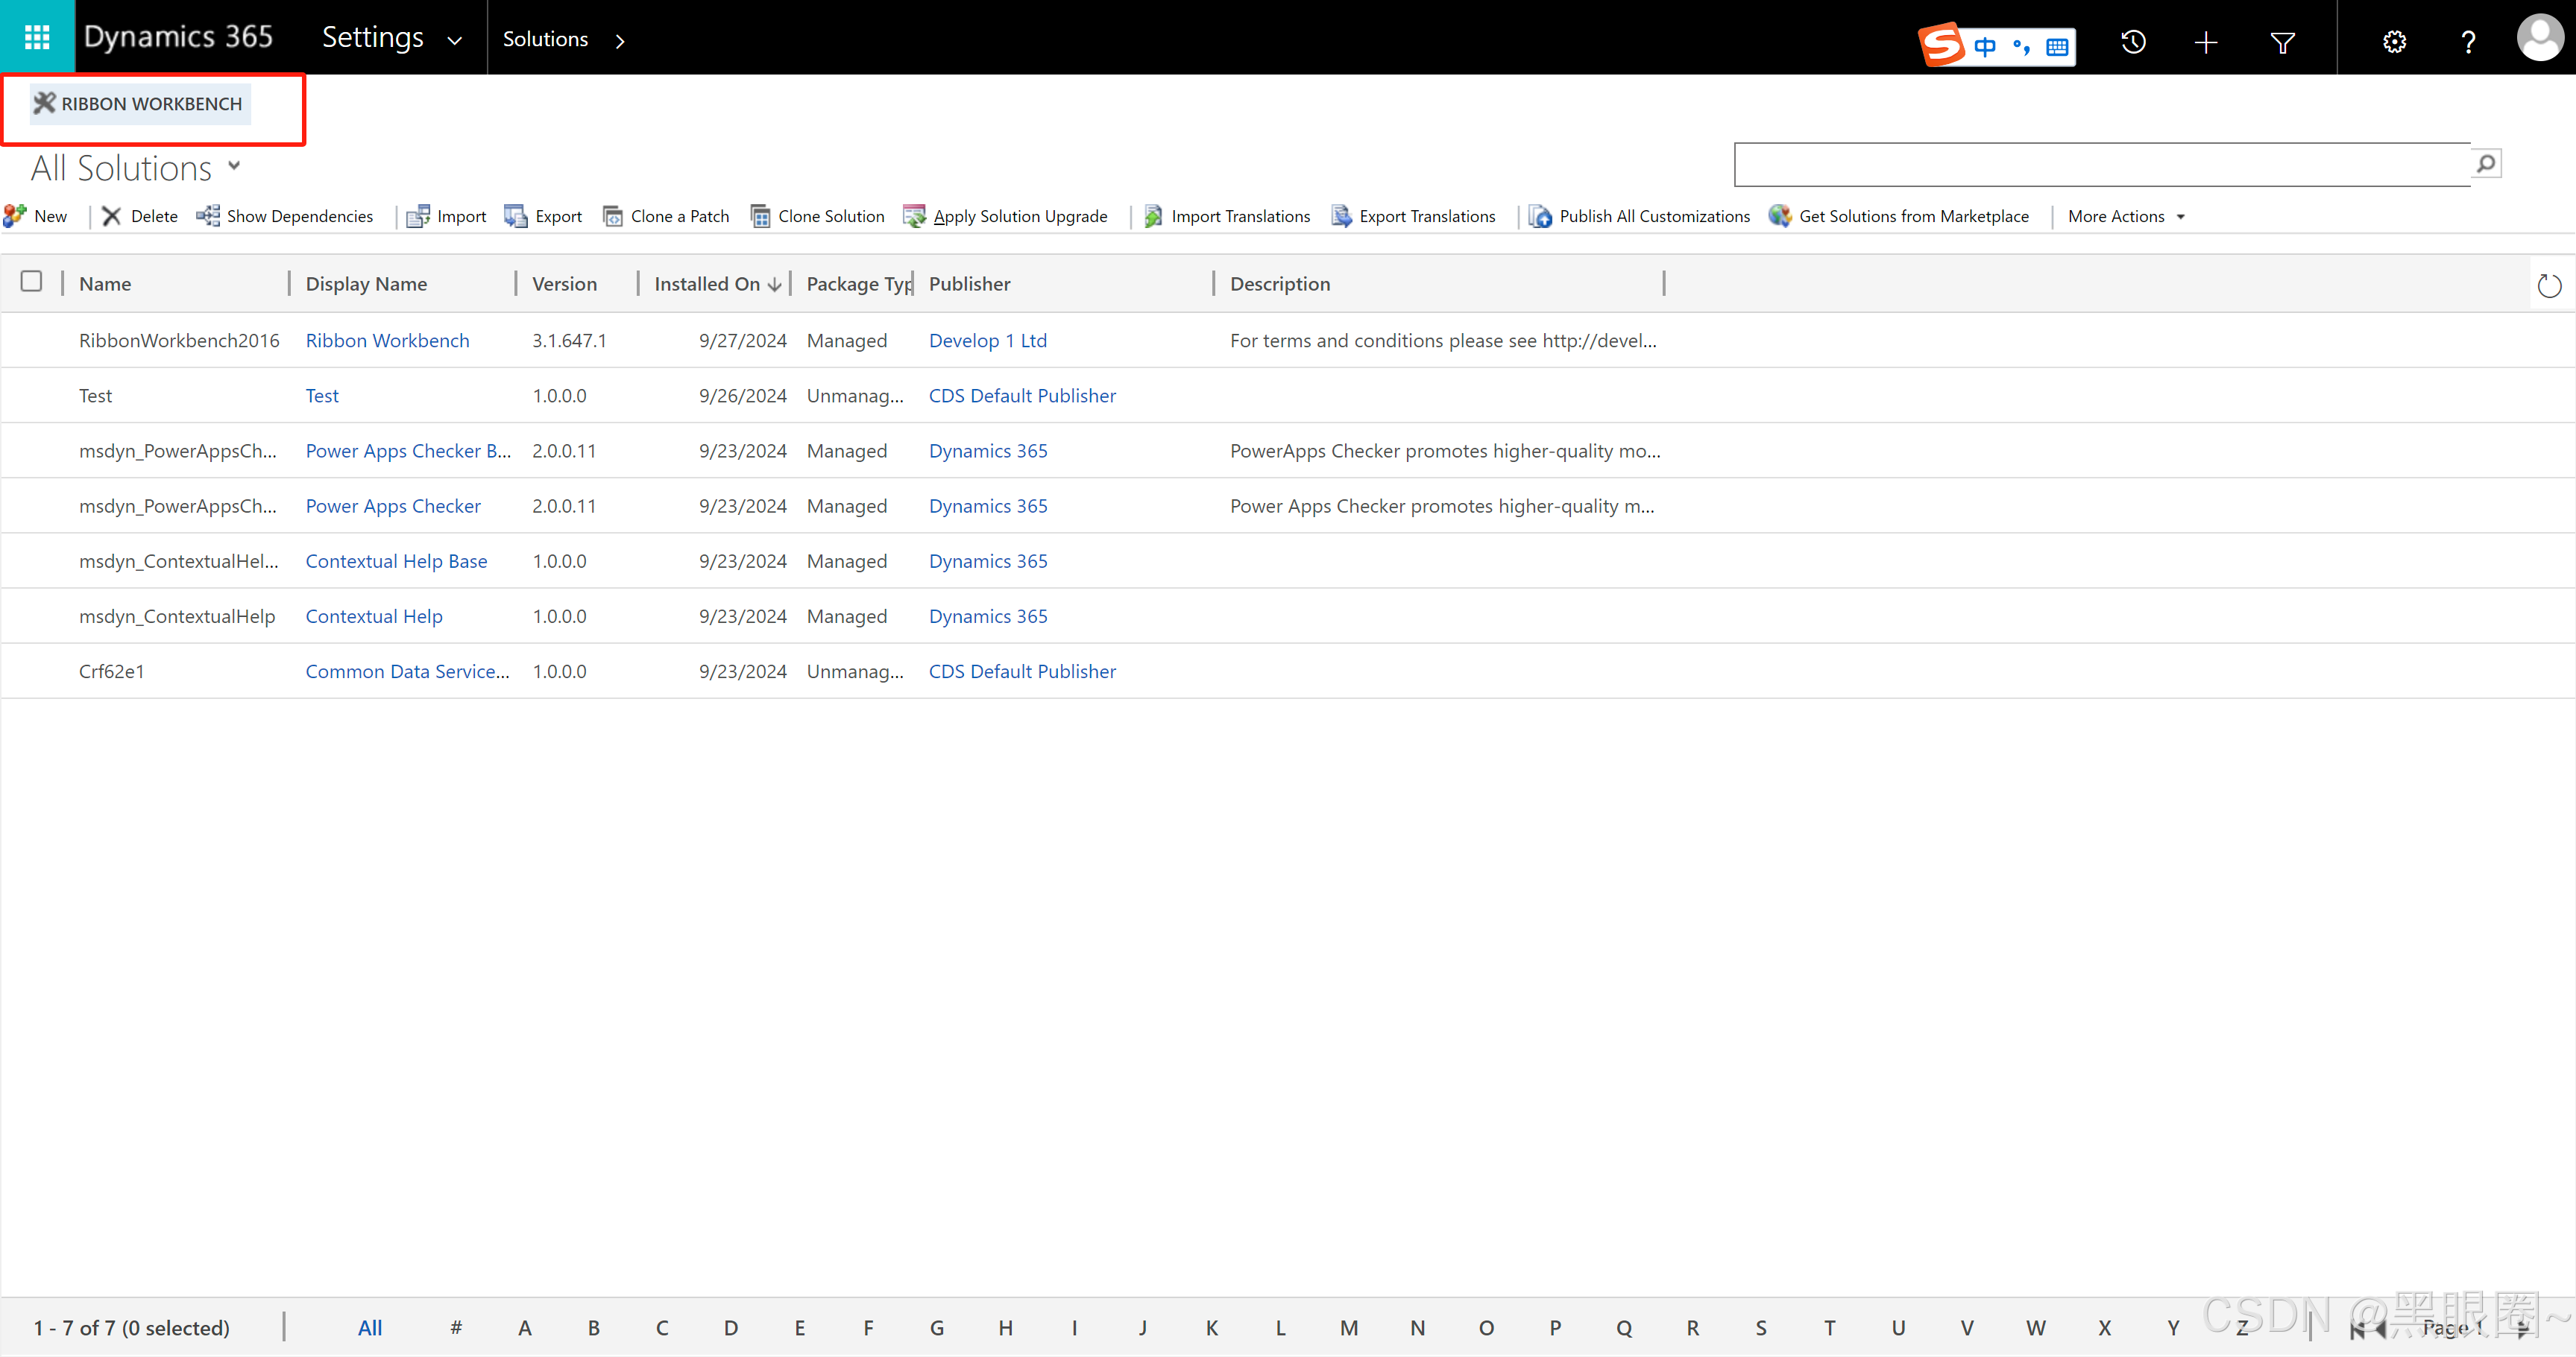The width and height of the screenshot is (2576, 1357).
Task: Open the app launcher waffle icon
Action: click(x=37, y=38)
